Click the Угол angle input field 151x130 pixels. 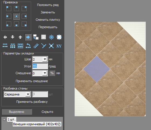pos(40,66)
